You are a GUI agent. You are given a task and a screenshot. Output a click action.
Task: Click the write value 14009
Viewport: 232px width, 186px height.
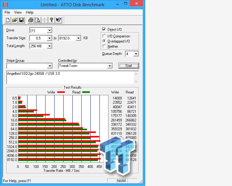(x=117, y=98)
